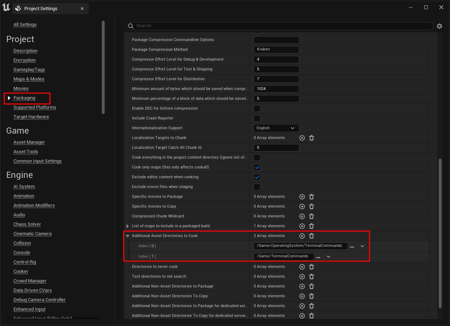This screenshot has height=326, width=450.
Task: Clear Additional Non-Asset Directories to Package
Action: pyautogui.click(x=312, y=286)
